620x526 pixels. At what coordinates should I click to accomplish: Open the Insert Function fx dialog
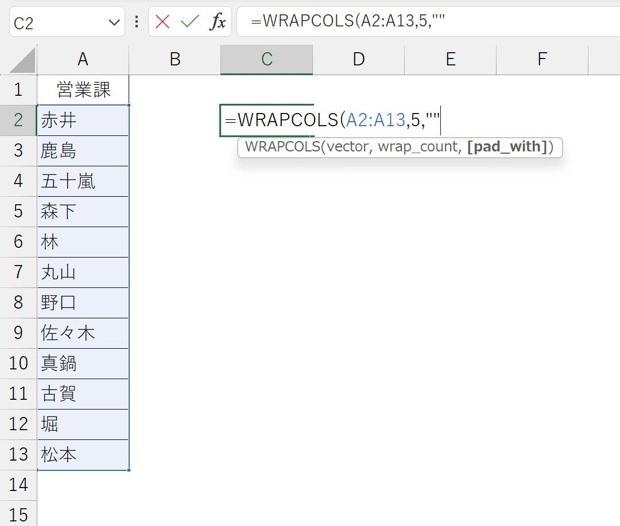tap(218, 22)
